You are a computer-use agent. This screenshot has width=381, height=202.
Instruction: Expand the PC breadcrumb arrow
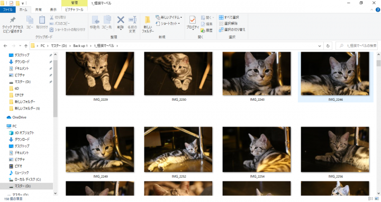[x=48, y=46]
